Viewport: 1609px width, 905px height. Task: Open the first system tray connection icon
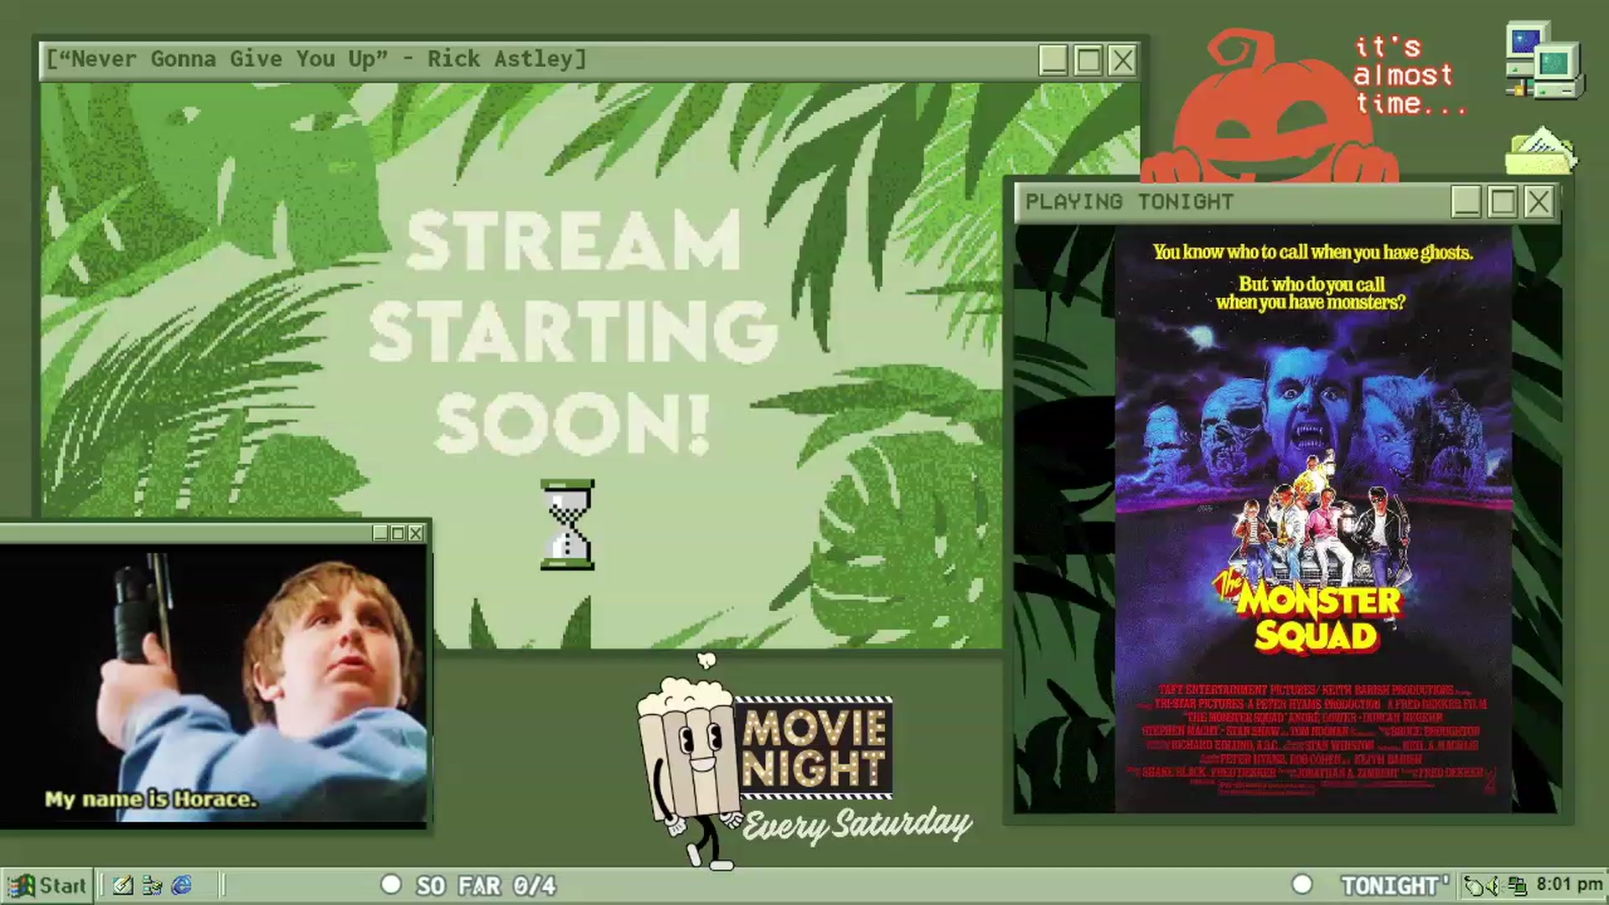click(1472, 885)
